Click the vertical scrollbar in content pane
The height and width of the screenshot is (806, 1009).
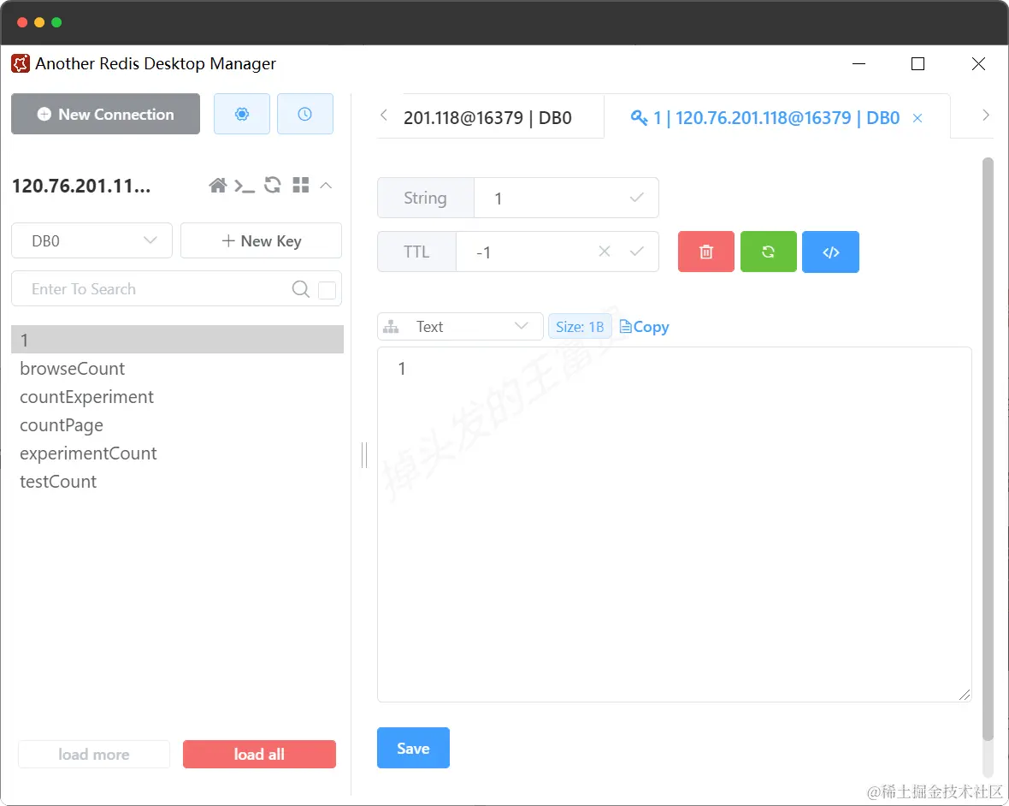tap(988, 448)
